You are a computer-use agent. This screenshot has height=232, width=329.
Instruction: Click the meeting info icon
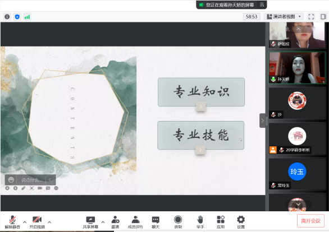pos(7,17)
